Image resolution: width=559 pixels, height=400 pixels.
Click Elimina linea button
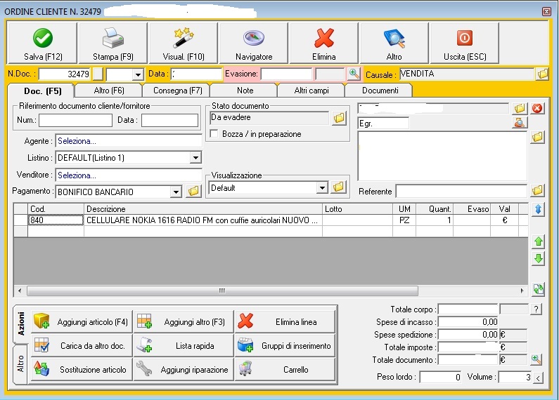click(x=285, y=321)
